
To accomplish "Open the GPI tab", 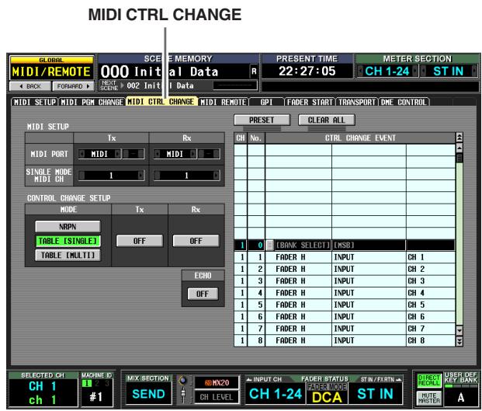I will [266, 102].
